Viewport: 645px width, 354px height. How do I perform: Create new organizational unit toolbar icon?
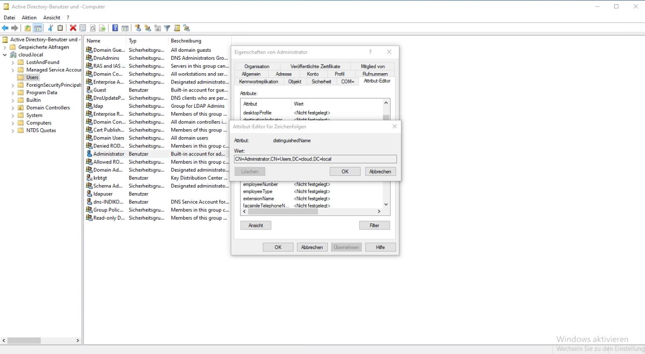click(157, 28)
